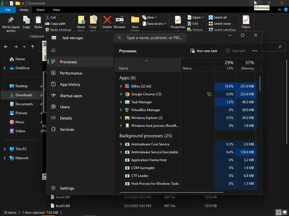Click the horizontal scrollbar under the process list
This screenshot has width=289, height=216.
coord(171,192)
